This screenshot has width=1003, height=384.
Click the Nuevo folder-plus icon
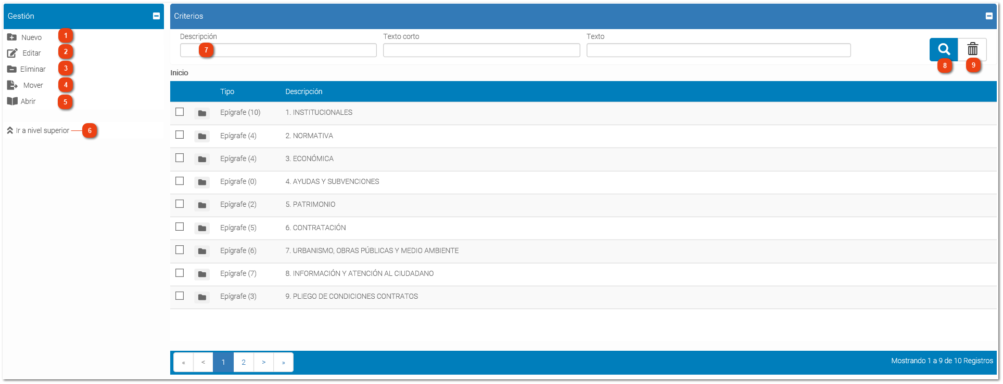[11, 37]
